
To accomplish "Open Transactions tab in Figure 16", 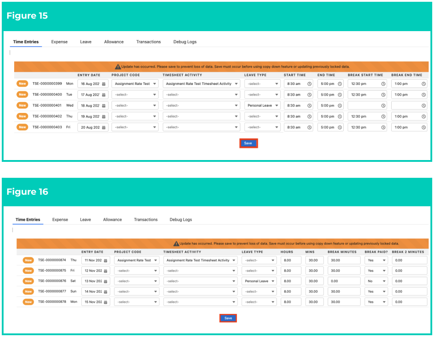I will [x=145, y=220].
